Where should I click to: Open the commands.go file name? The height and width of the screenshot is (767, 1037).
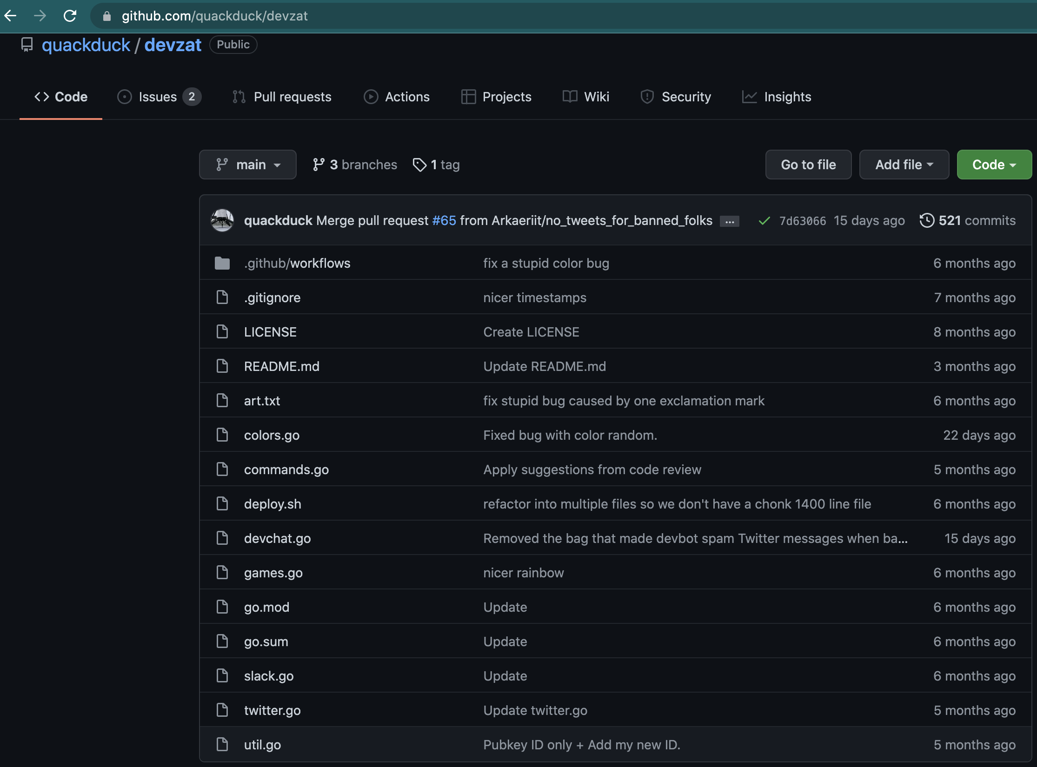(286, 469)
